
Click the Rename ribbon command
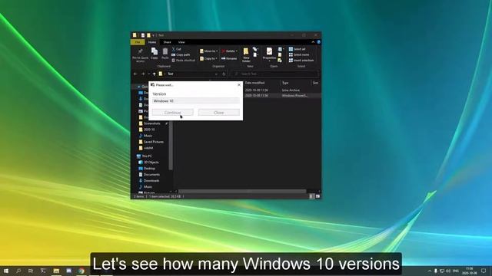coord(229,58)
